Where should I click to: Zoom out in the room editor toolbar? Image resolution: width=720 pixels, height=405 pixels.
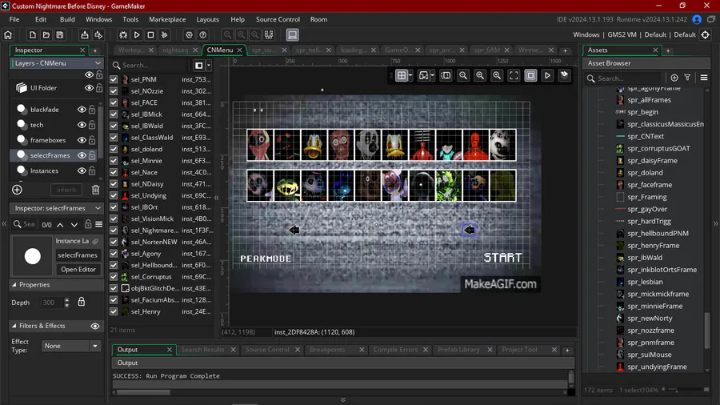coord(463,76)
